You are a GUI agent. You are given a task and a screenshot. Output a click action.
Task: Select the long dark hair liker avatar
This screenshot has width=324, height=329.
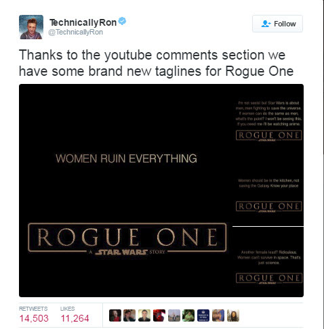point(232,315)
